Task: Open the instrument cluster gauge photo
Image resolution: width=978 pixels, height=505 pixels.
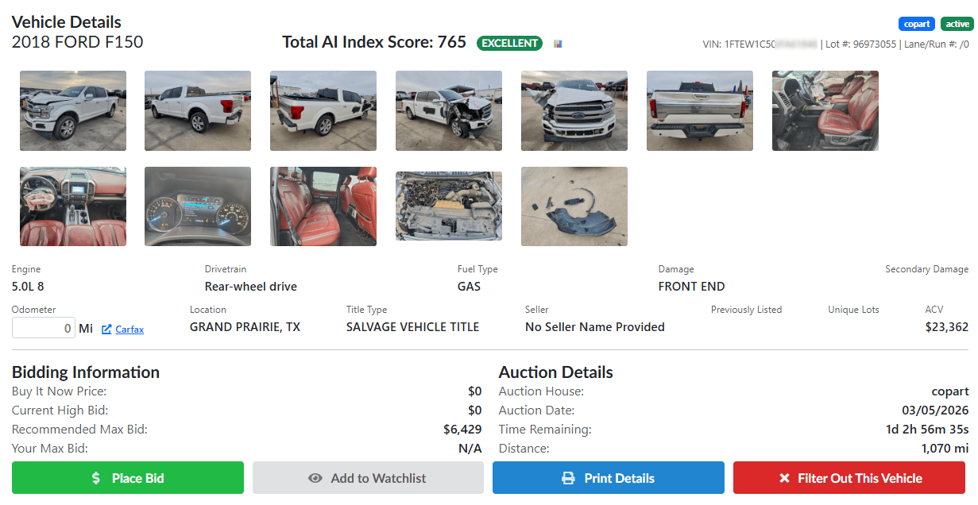Action: [x=198, y=206]
